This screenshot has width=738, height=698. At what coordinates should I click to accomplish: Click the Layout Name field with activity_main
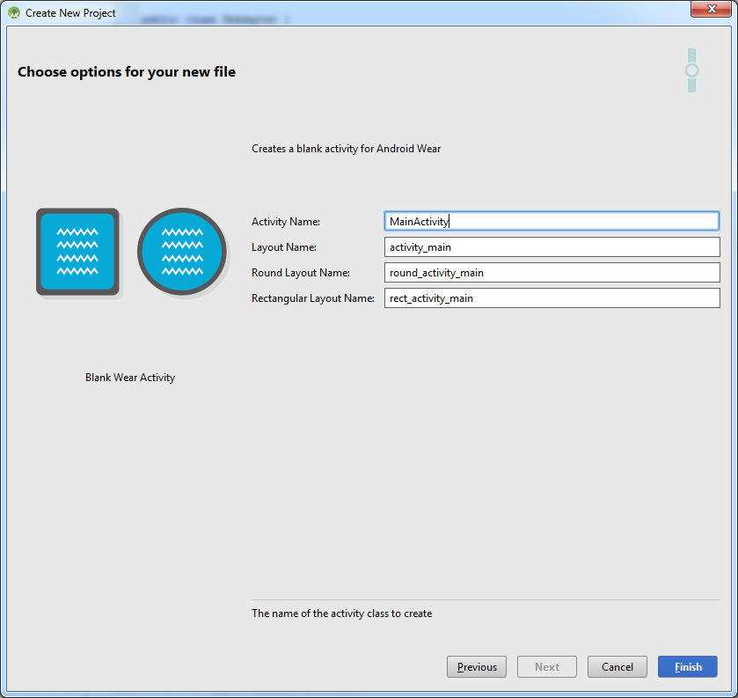(x=552, y=246)
